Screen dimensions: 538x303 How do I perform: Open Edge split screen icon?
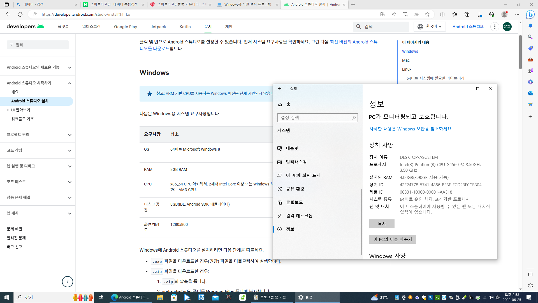[442, 14]
